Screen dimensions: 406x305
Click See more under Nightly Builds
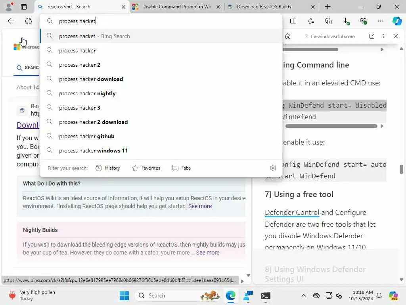[208, 253]
